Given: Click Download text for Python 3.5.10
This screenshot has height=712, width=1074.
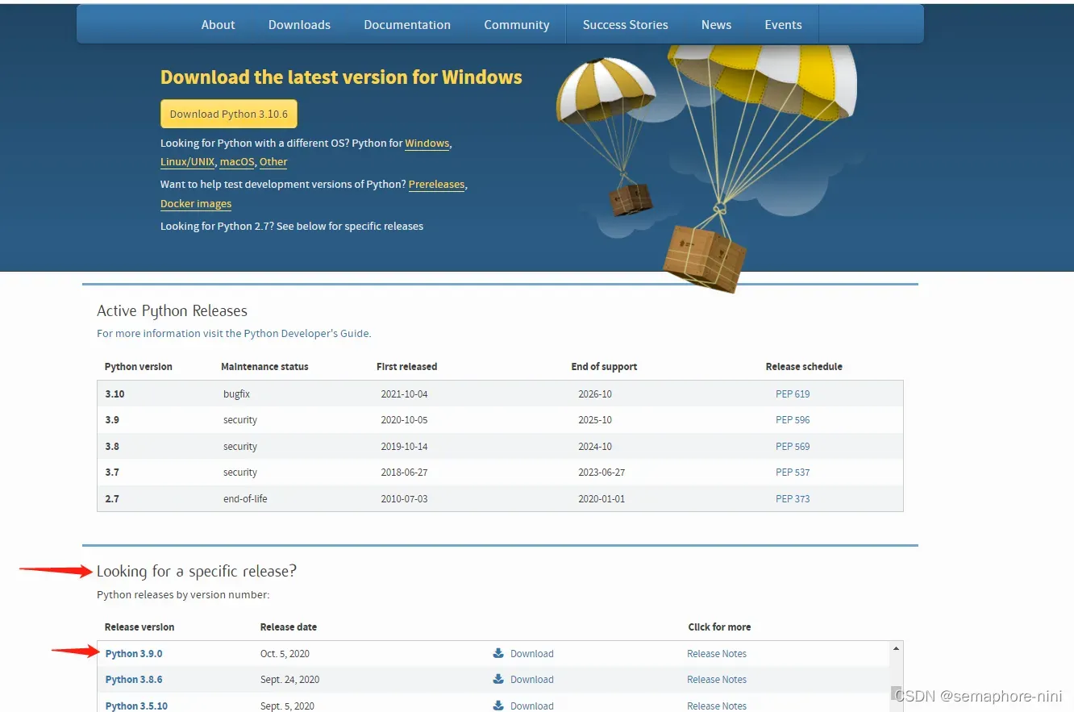Looking at the screenshot, I should pos(532,706).
